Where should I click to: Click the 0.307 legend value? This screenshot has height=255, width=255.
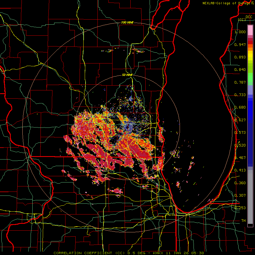pyautogui.click(x=240, y=195)
